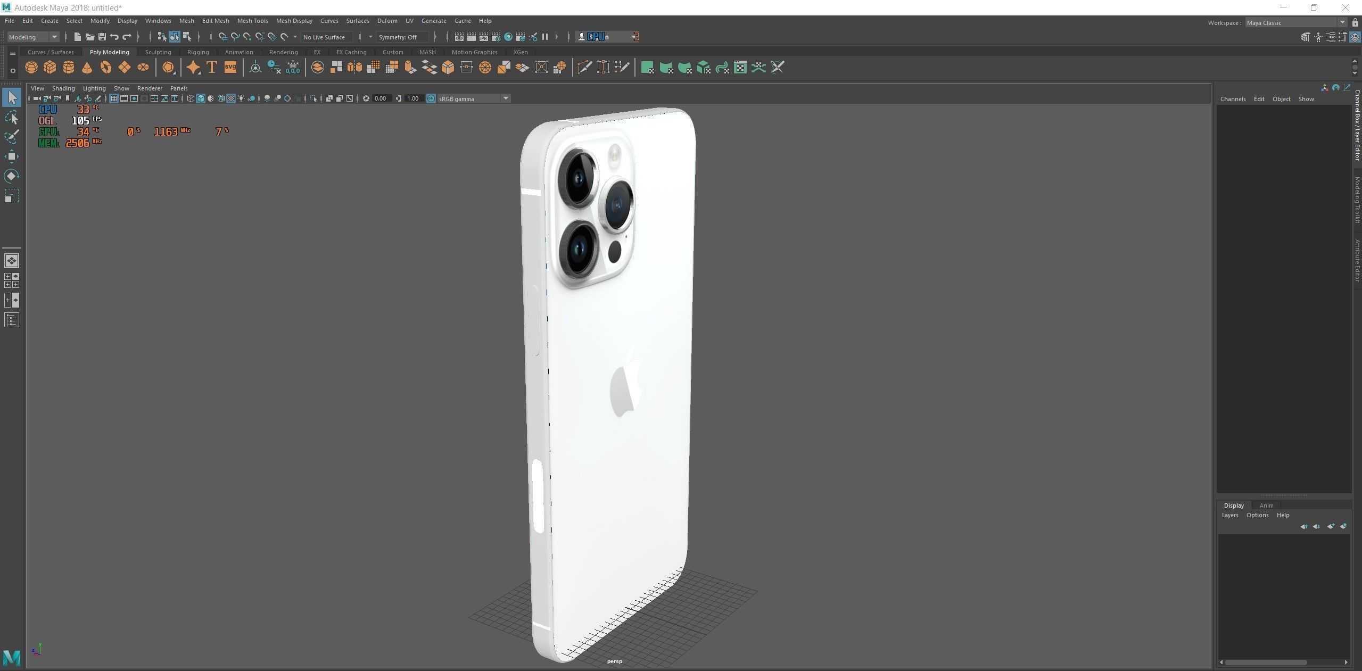Viewport: 1362px width, 671px height.
Task: Open the sRGB gamma view transform dropdown
Action: point(474,98)
